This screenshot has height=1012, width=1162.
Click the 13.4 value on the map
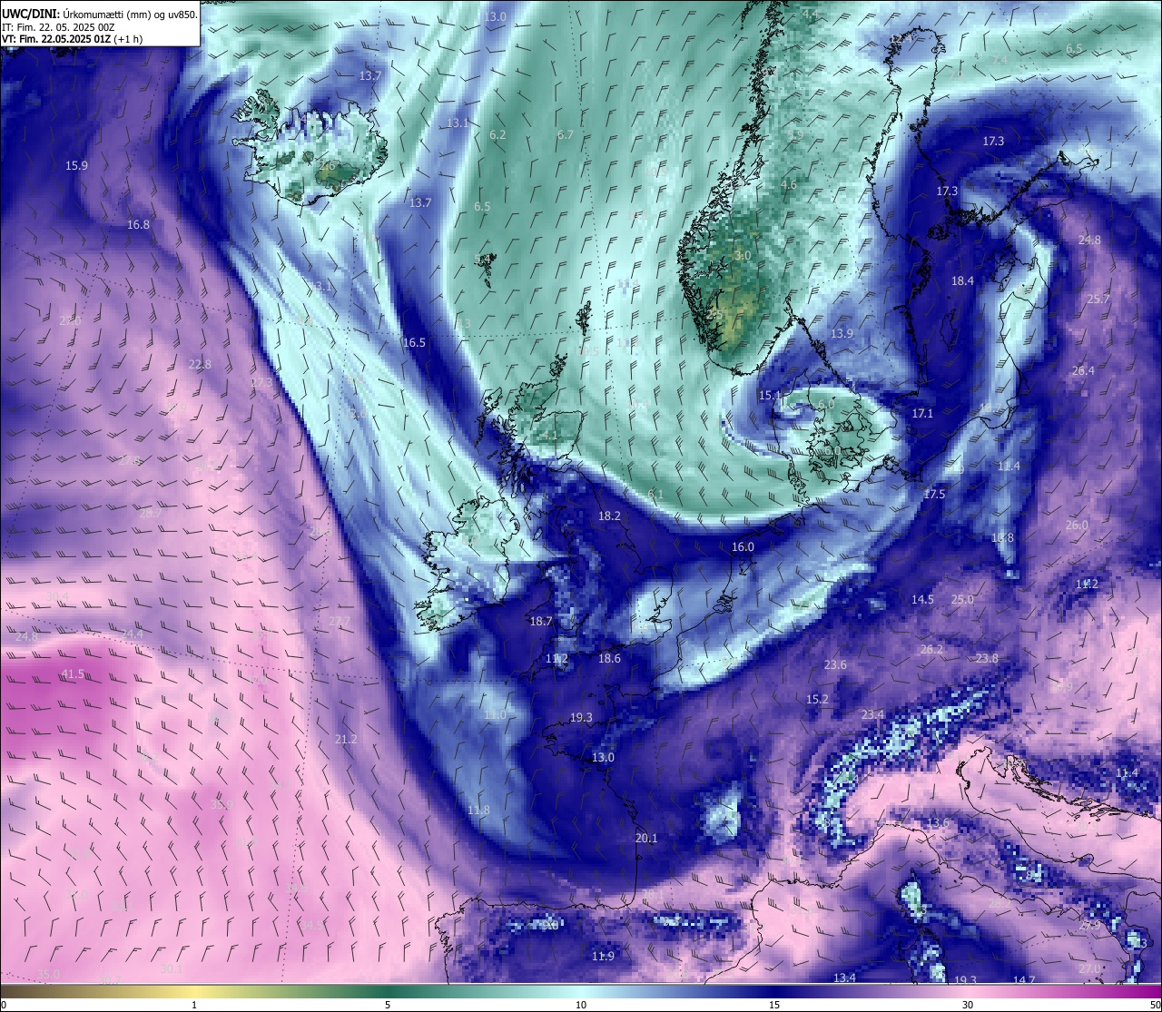[844, 978]
